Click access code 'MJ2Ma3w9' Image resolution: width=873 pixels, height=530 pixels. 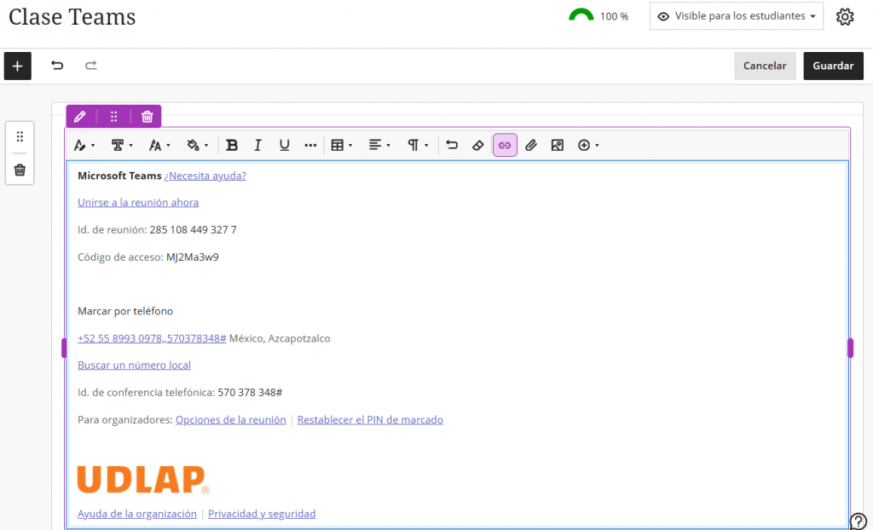point(193,257)
